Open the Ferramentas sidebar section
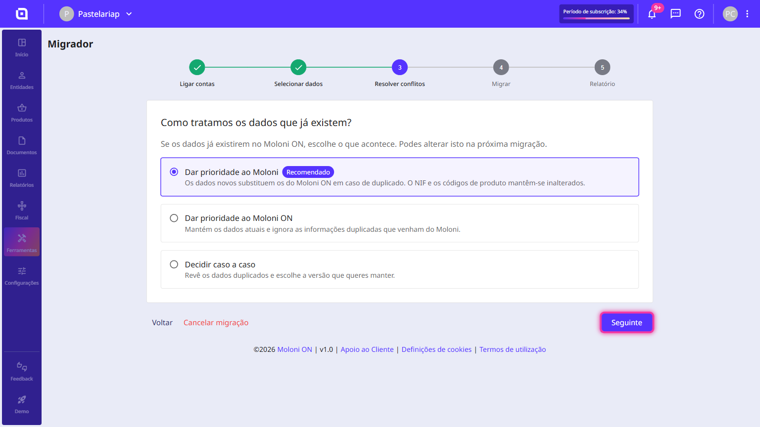This screenshot has width=760, height=427. pyautogui.click(x=22, y=242)
